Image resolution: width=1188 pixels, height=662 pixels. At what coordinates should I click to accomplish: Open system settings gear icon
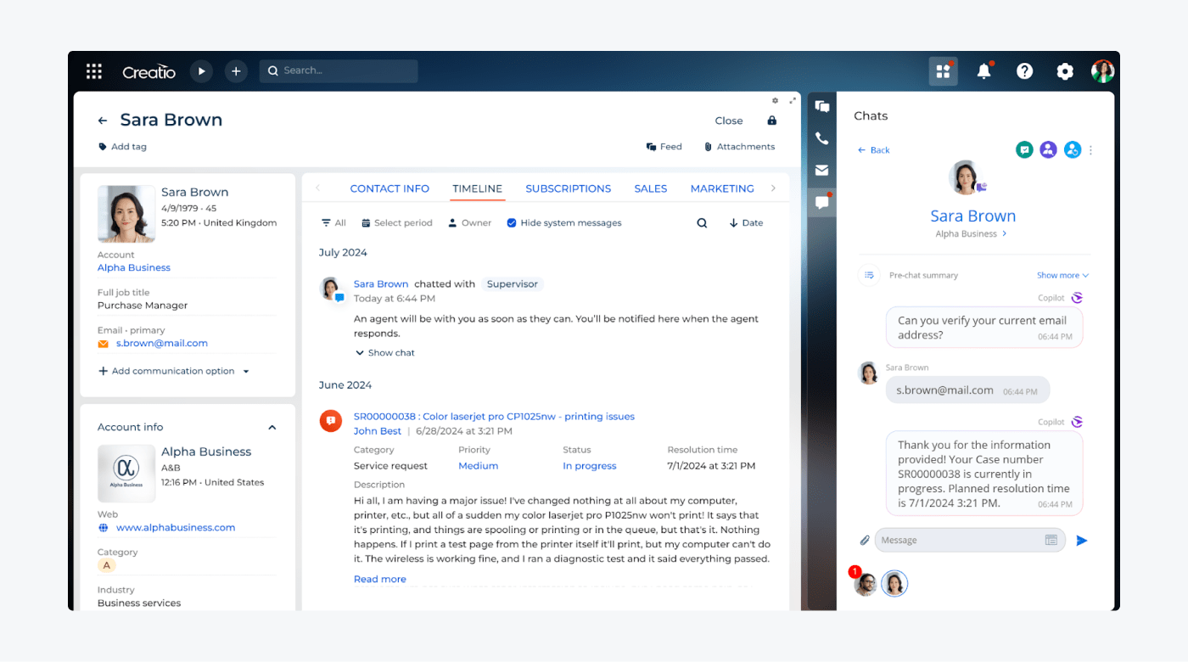(x=1065, y=71)
